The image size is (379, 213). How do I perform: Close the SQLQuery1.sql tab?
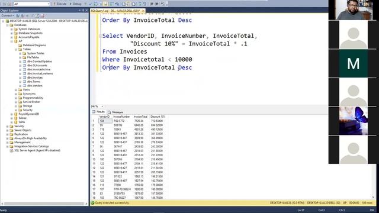tap(143, 11)
